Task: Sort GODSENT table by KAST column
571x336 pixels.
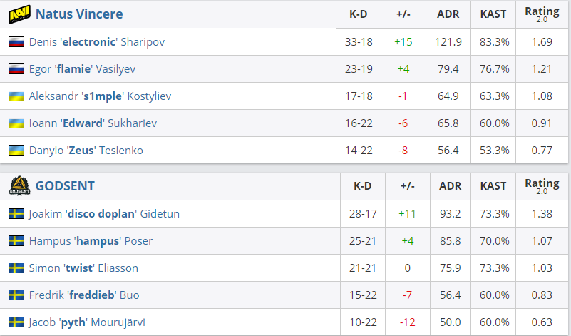Action: pyautogui.click(x=493, y=186)
